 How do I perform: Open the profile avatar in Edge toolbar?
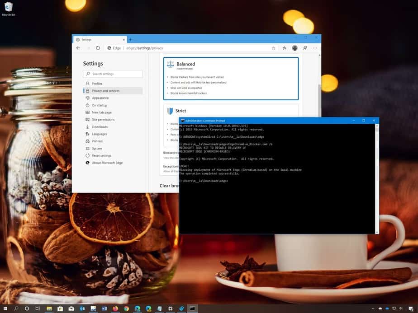pyautogui.click(x=294, y=48)
